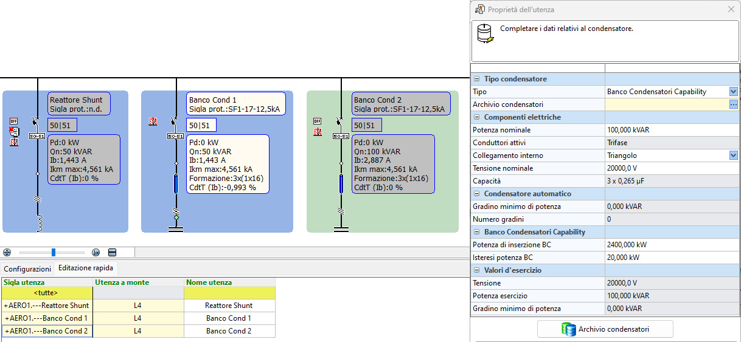The height and width of the screenshot is (342, 741).
Task: Click the Capacità value 3 x 0,265 µF
Action: coord(672,181)
